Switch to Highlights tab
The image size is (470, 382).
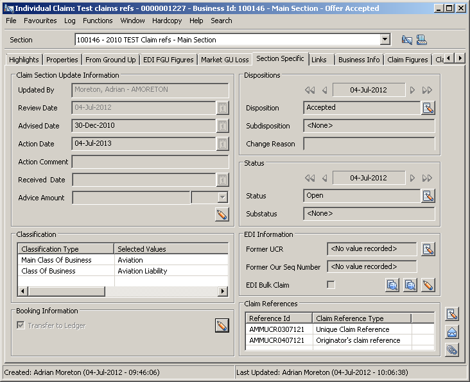(x=24, y=60)
